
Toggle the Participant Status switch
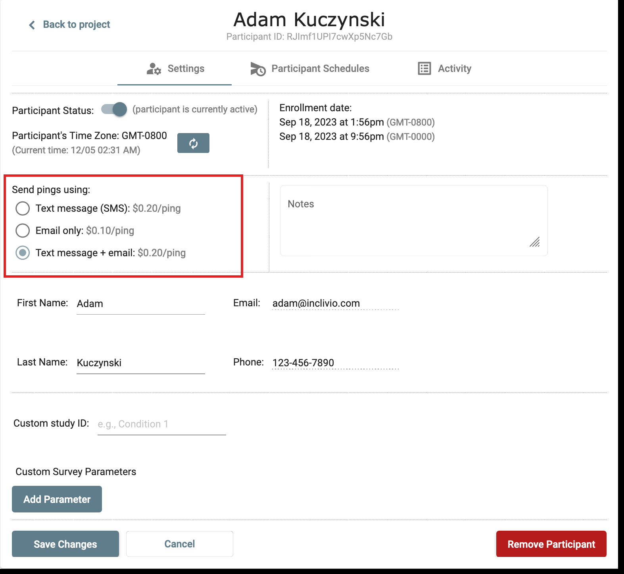[x=114, y=109]
